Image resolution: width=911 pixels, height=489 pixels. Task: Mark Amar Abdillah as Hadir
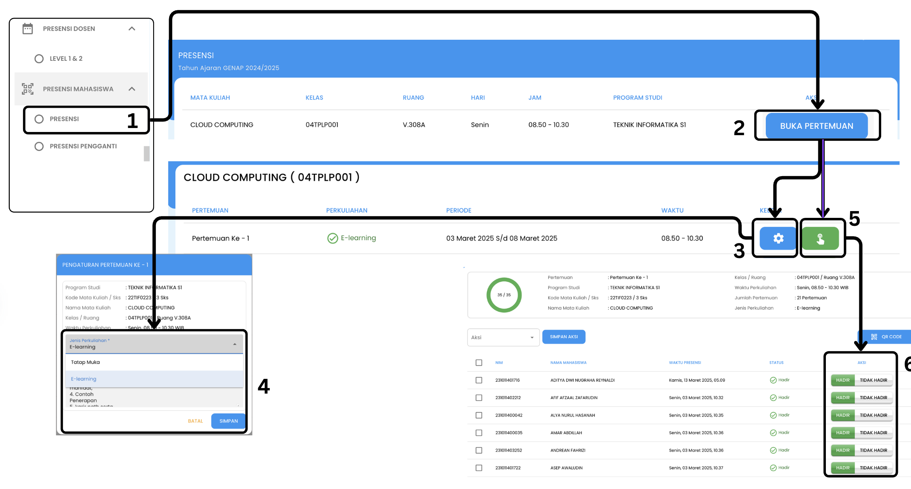843,433
